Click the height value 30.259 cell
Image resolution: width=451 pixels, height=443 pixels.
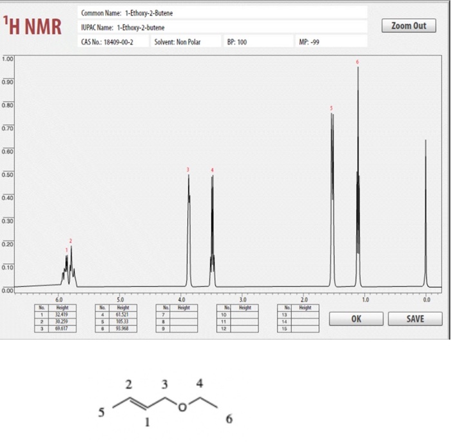pos(62,322)
